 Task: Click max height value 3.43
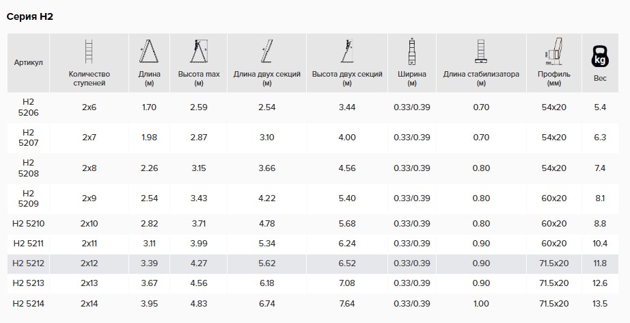pos(199,198)
